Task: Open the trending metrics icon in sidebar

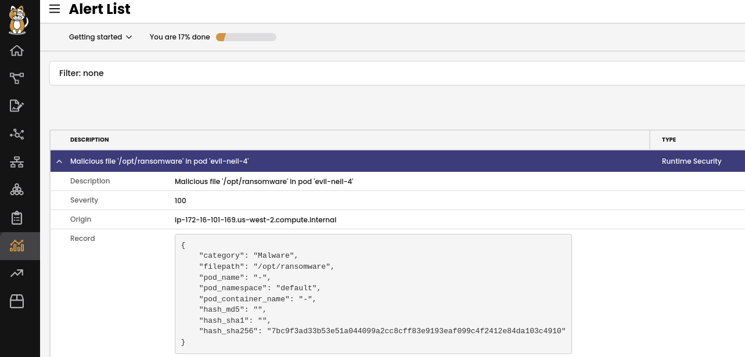Action: [17, 273]
